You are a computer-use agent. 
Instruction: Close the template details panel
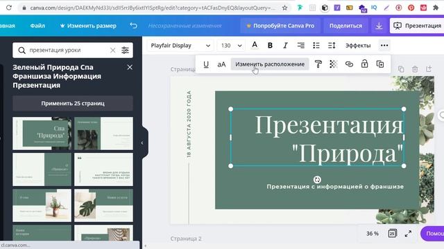[x=130, y=67]
